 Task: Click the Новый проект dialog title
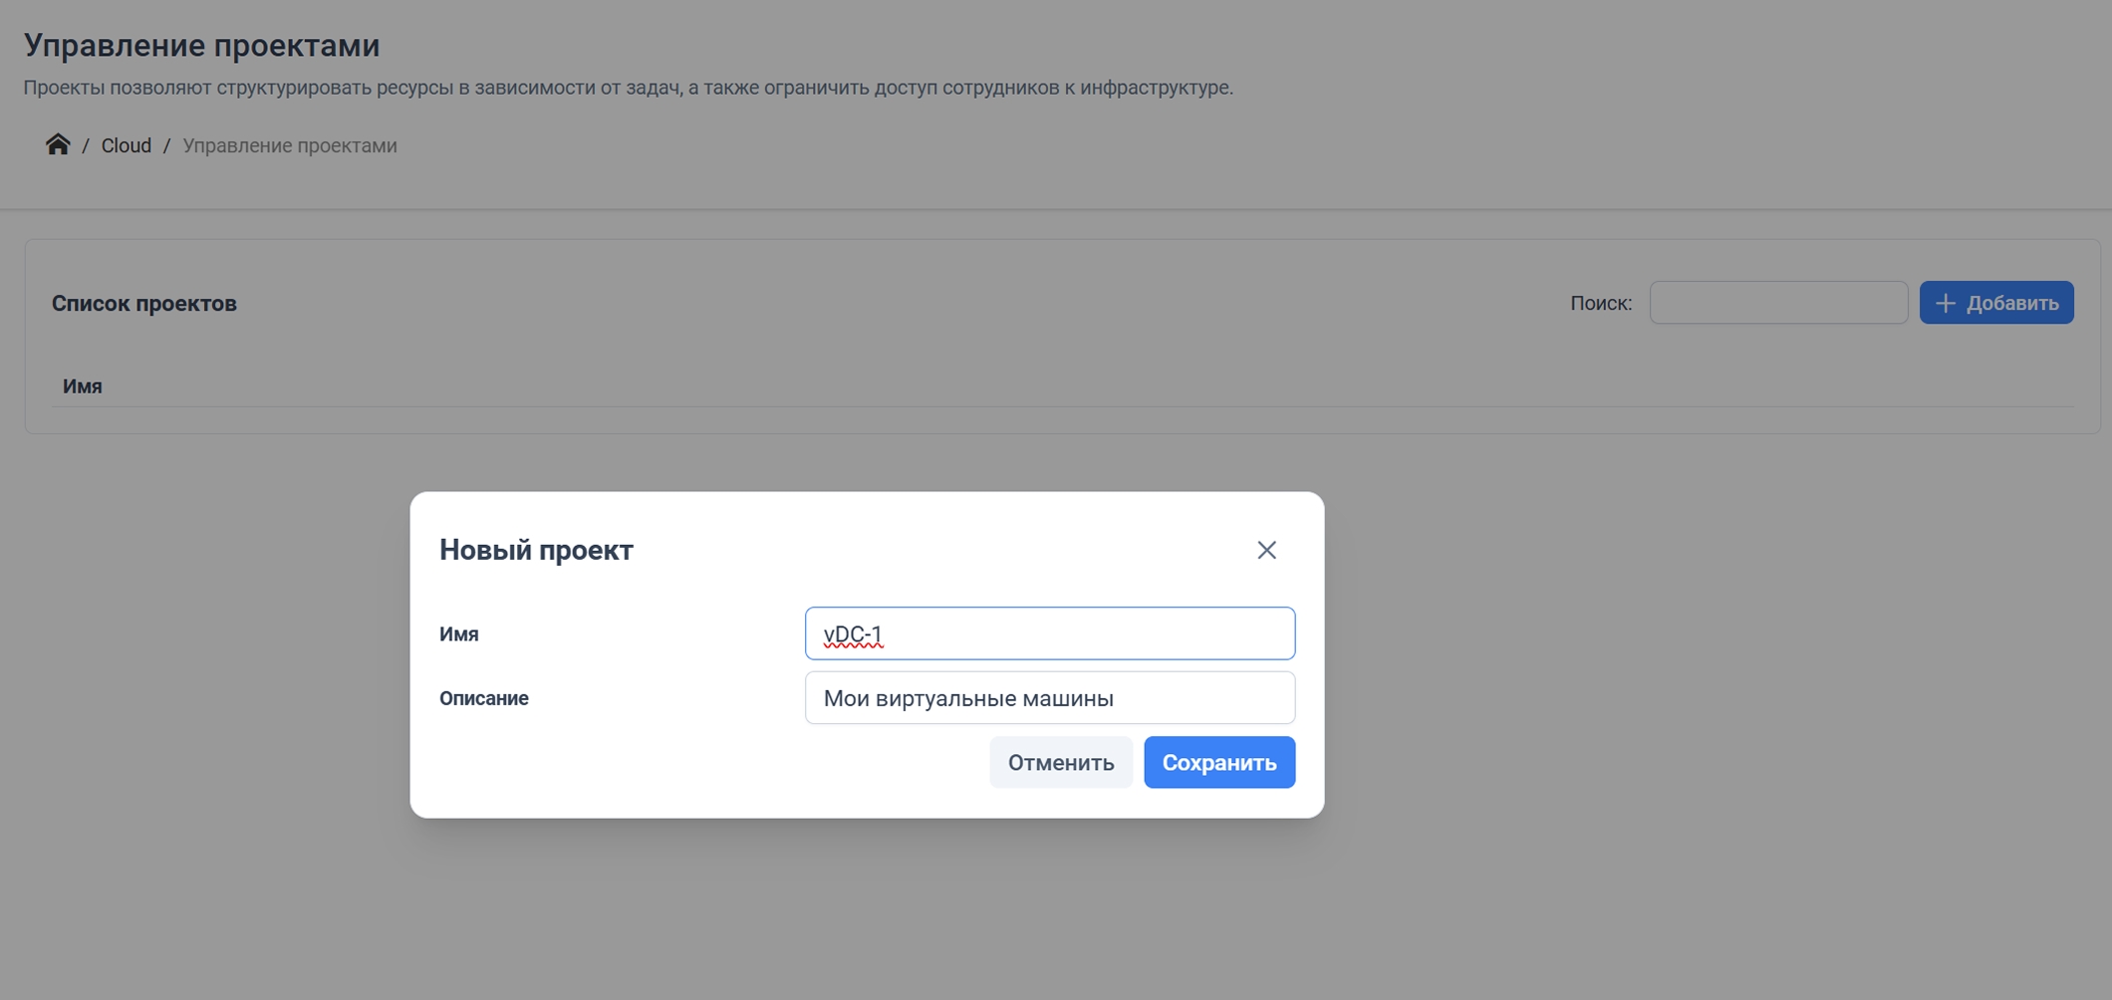point(536,550)
